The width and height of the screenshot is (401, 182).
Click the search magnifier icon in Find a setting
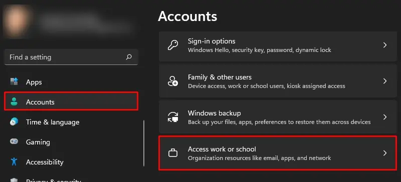click(x=129, y=56)
